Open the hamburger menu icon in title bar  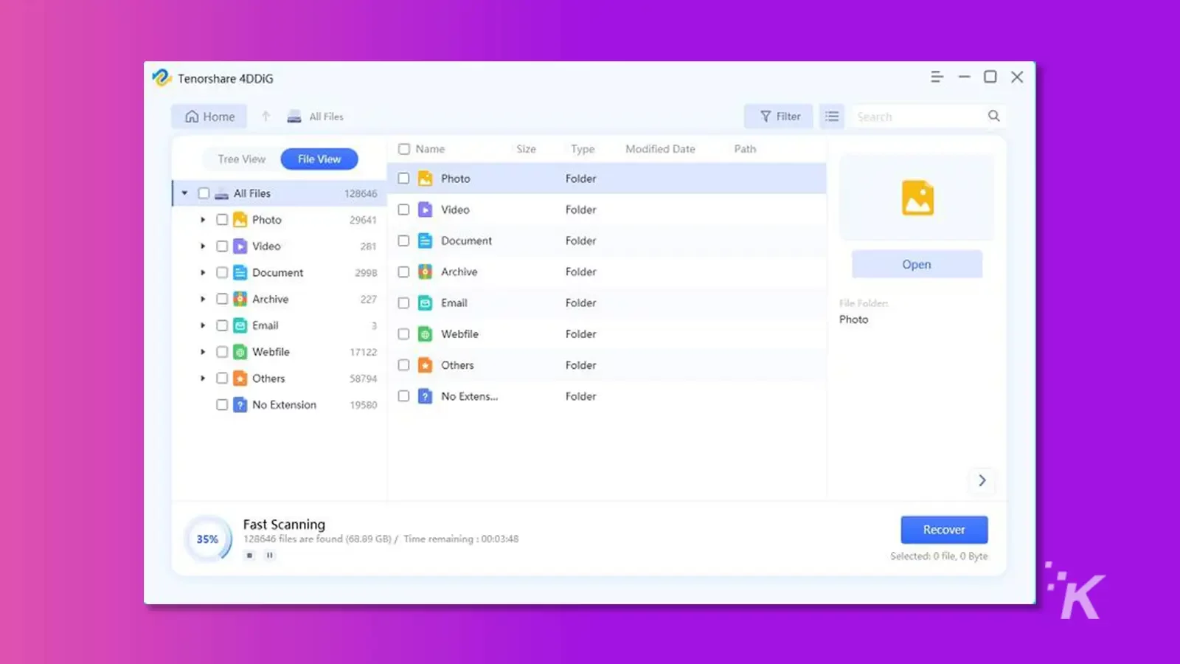click(x=937, y=77)
